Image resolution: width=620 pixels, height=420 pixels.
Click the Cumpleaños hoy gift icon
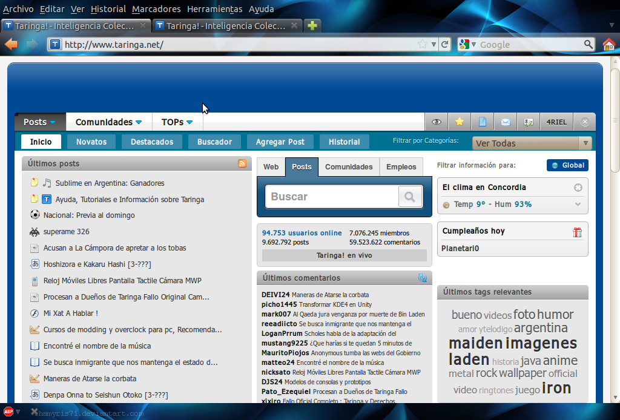tap(577, 232)
